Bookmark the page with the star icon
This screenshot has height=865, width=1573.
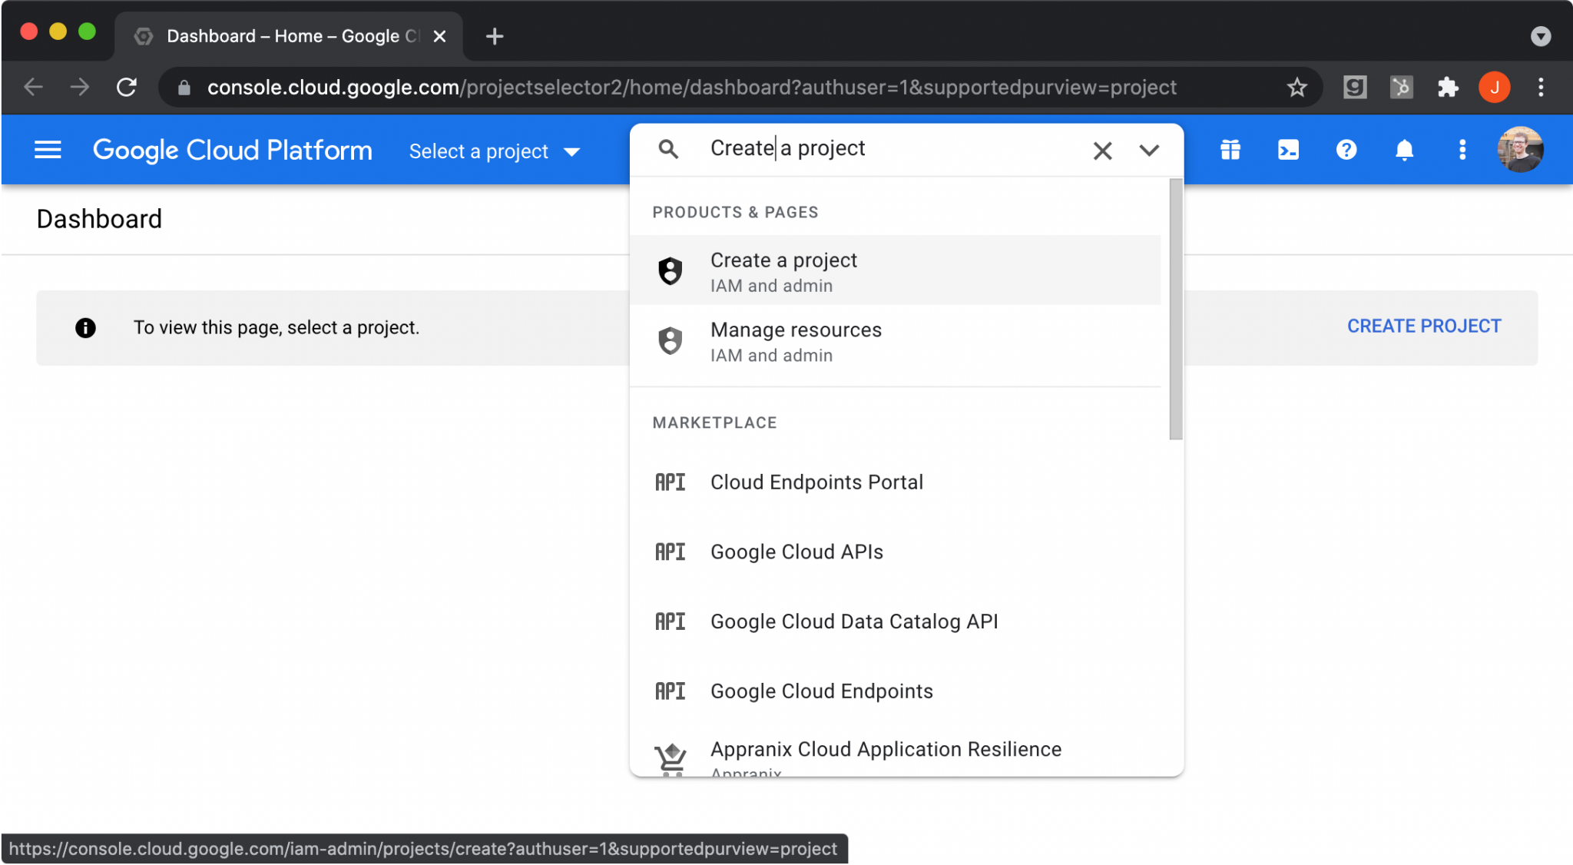1296,87
